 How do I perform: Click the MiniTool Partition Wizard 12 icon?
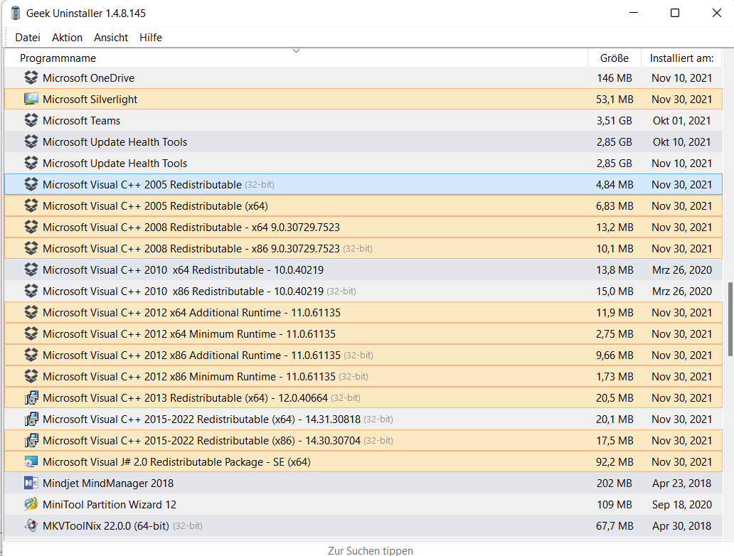point(31,505)
